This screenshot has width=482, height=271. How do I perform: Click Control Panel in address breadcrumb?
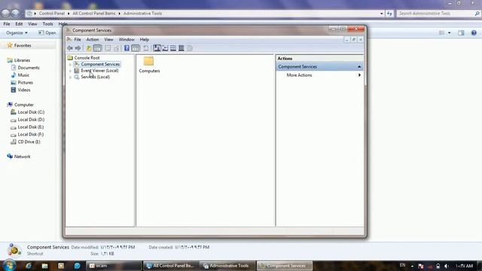click(52, 14)
